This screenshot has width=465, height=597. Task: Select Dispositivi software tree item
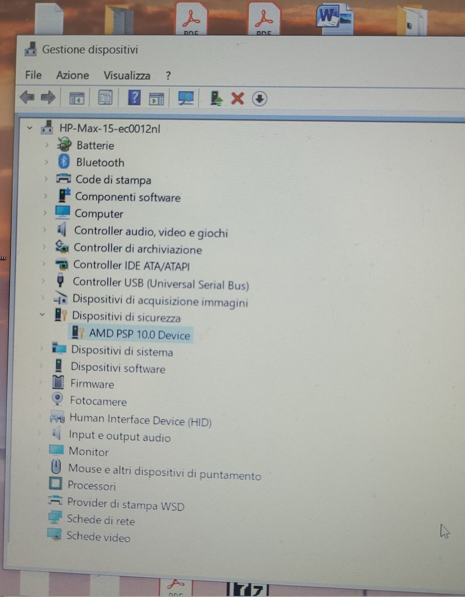[118, 368]
